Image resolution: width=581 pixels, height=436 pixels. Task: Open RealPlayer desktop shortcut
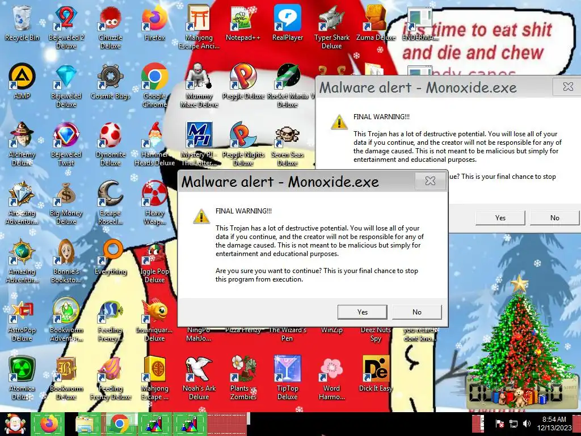(288, 23)
